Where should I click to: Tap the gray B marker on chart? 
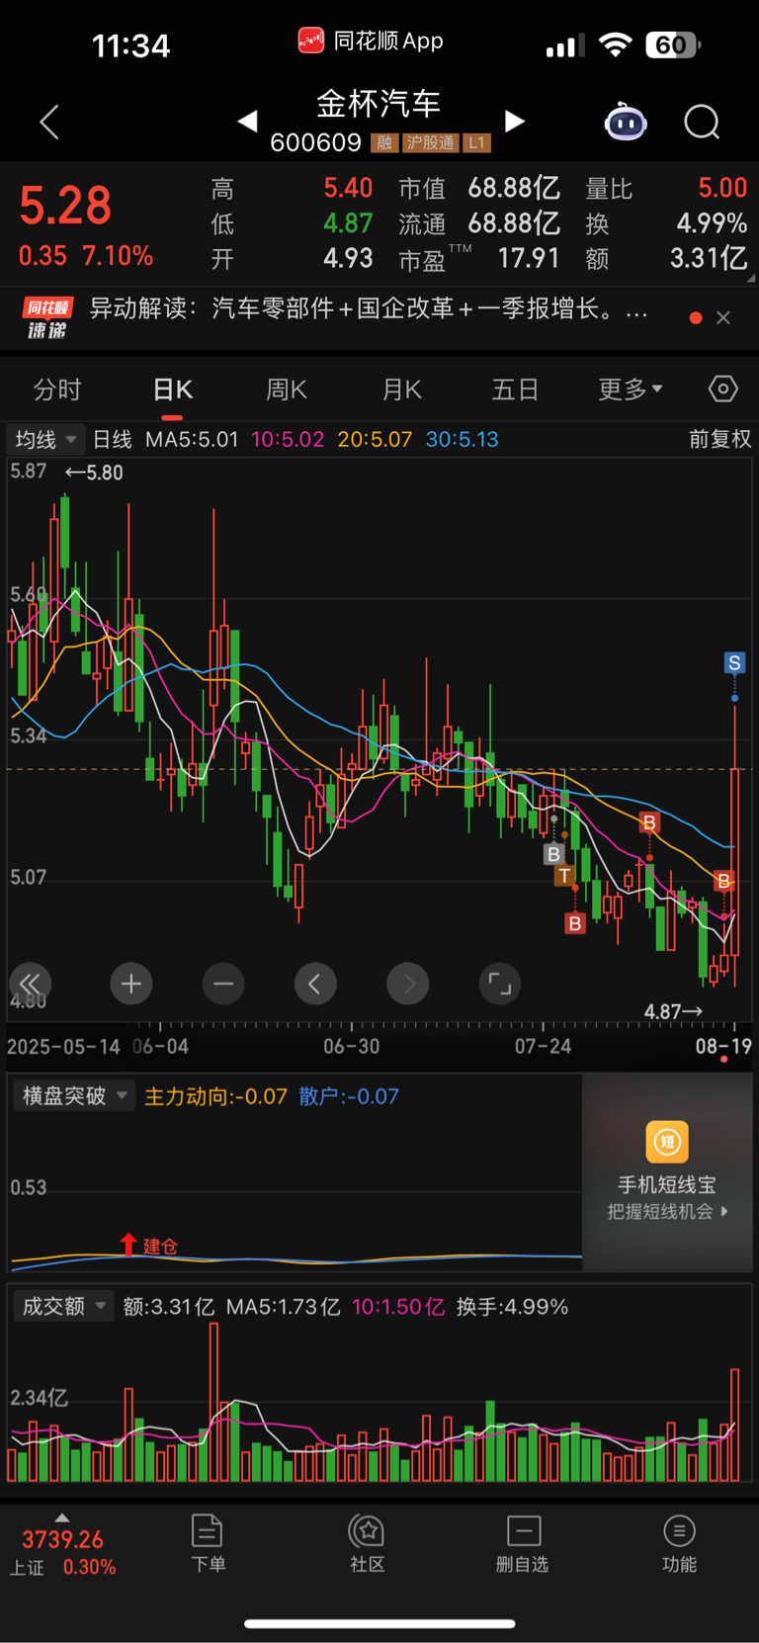pos(553,854)
